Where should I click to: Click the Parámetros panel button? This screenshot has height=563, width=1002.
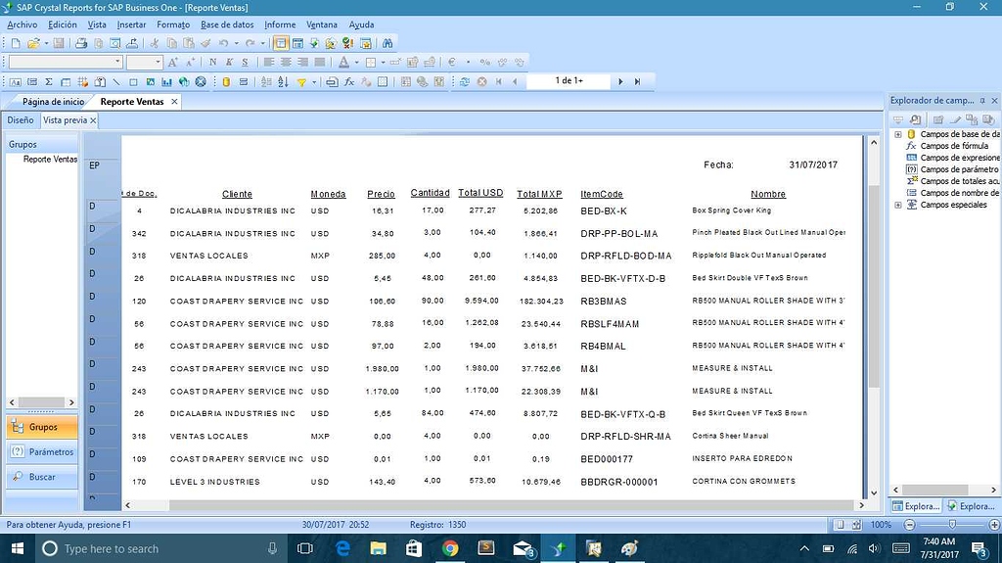42,451
